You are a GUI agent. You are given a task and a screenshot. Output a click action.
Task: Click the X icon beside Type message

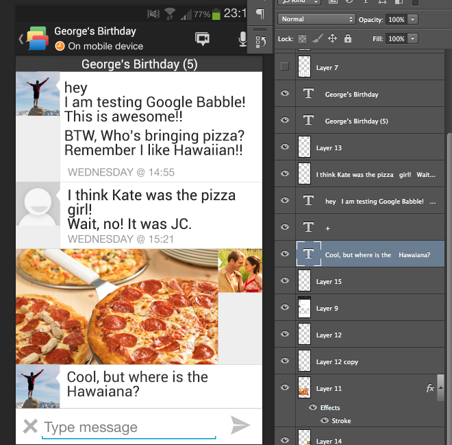pos(30,426)
